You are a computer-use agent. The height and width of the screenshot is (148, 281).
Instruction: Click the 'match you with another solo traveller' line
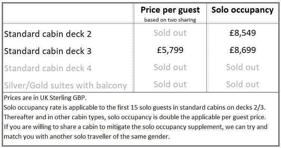click(87, 136)
